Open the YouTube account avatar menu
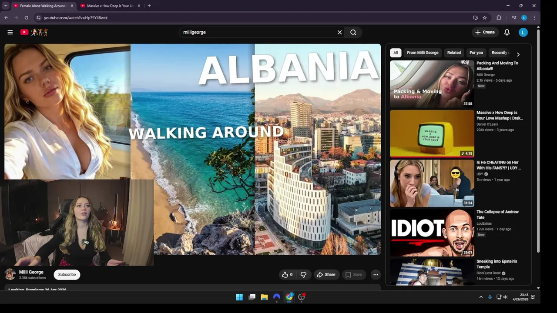Viewport: 557px width, 313px height. (523, 32)
